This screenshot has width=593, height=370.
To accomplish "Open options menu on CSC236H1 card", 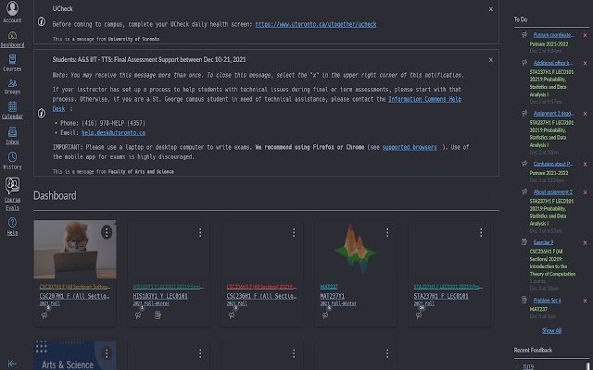I will pyautogui.click(x=294, y=232).
